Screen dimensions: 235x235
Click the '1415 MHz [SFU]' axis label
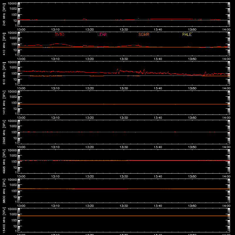4,103
